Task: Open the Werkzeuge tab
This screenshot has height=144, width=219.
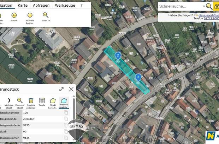Action: pyautogui.click(x=65, y=5)
